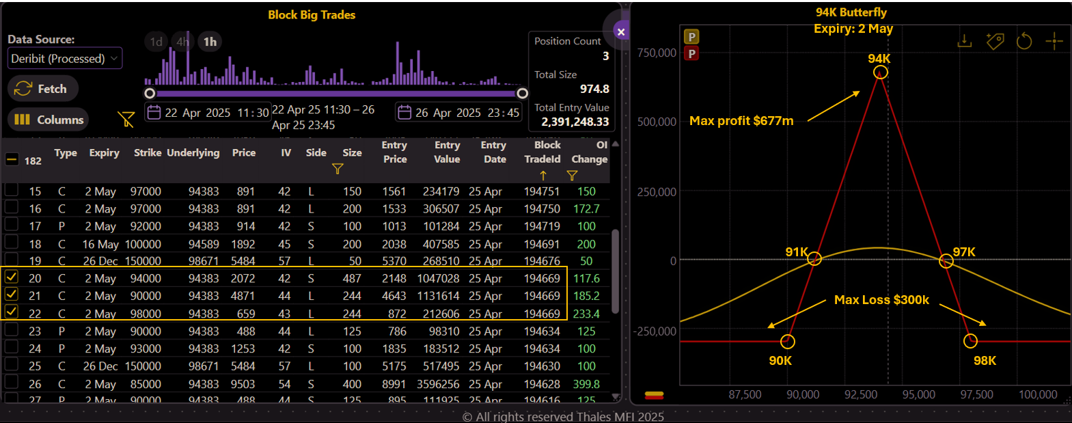Click the download chart icon
This screenshot has width=1072, height=423.
[964, 41]
